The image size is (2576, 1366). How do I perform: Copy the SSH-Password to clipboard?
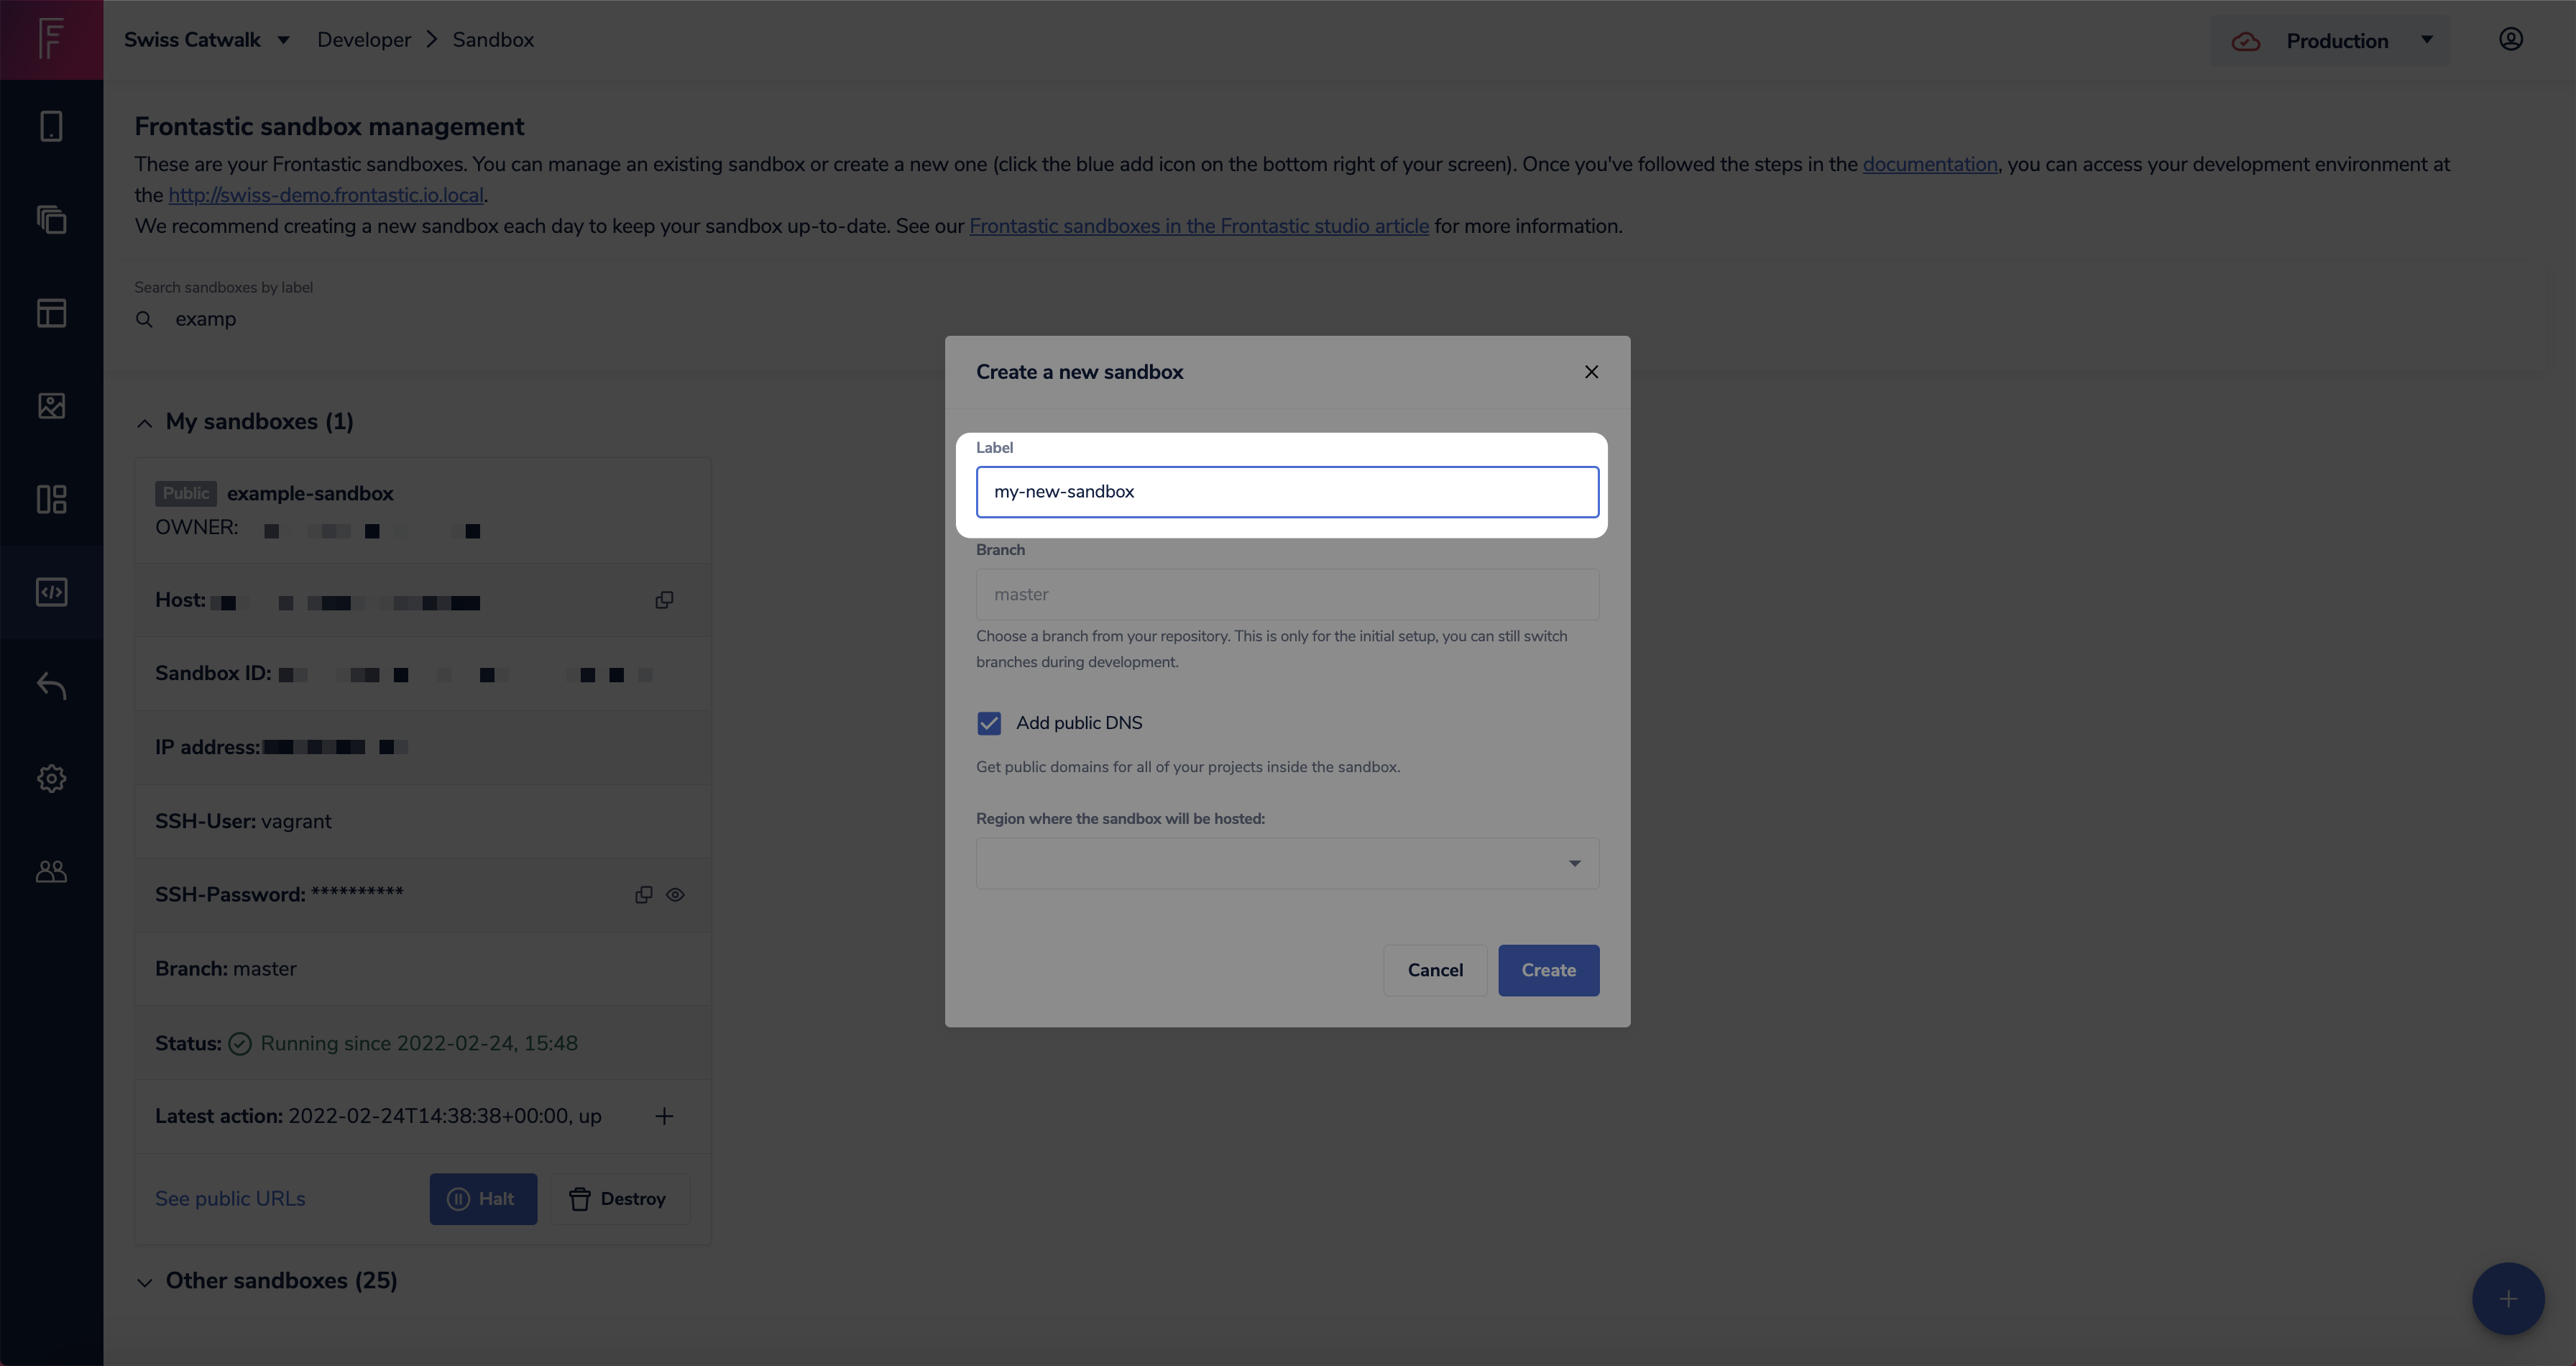tap(643, 895)
